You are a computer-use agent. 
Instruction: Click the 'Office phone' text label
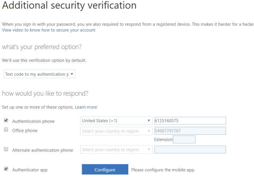pyautogui.click(x=25, y=131)
